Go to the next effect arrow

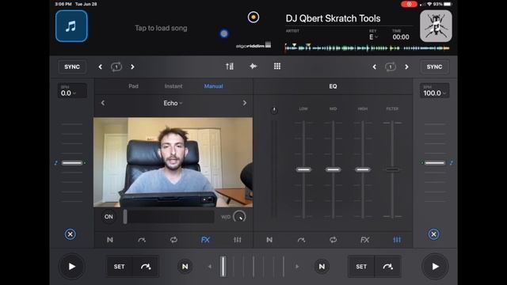tap(245, 103)
